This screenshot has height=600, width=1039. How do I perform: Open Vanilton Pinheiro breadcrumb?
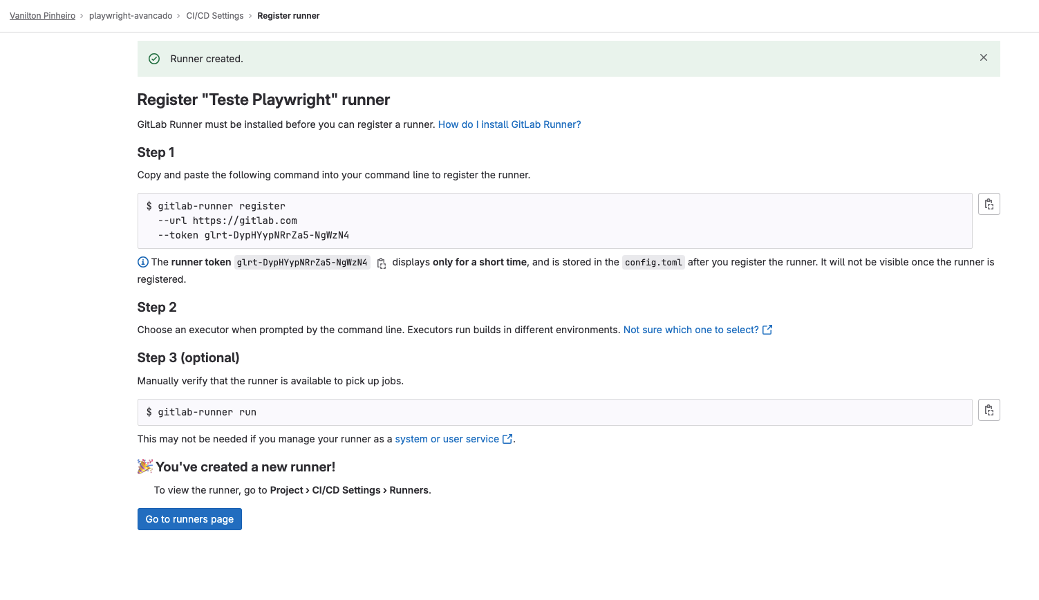(x=42, y=16)
